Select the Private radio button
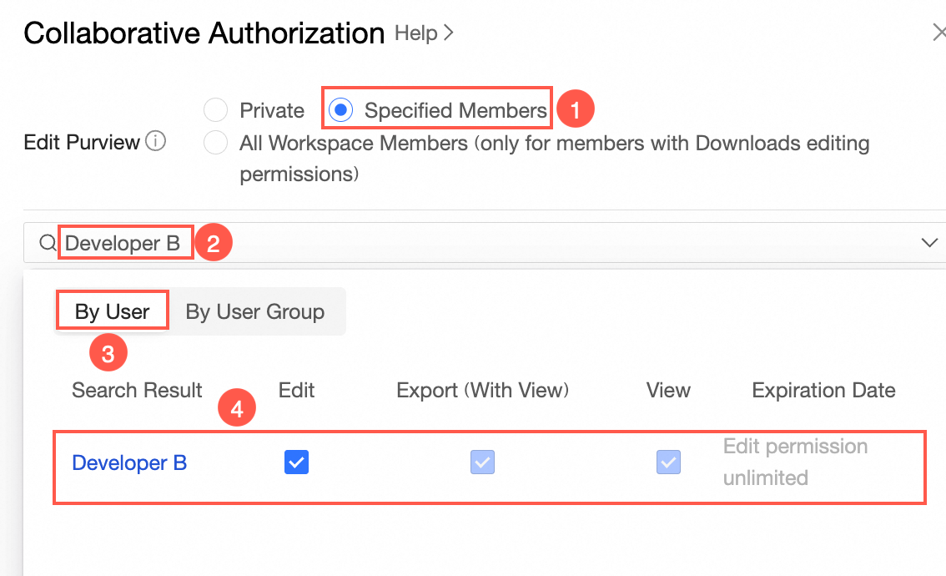This screenshot has width=946, height=576. click(215, 110)
